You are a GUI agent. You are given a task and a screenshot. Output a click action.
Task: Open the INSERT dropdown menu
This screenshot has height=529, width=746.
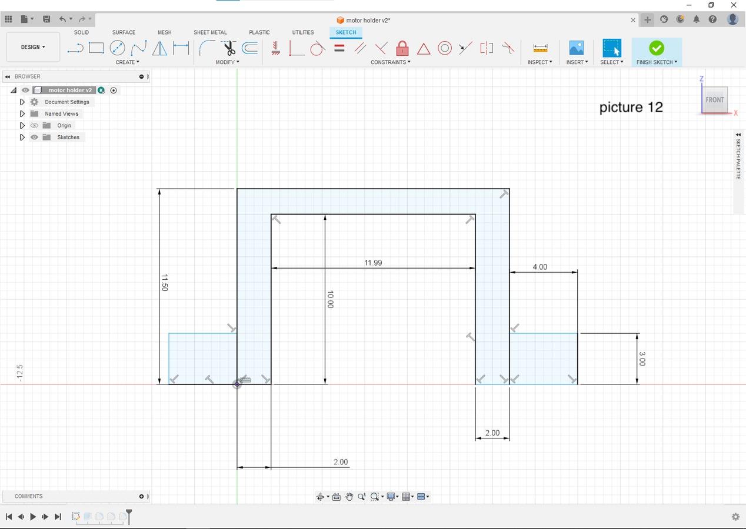pos(577,62)
